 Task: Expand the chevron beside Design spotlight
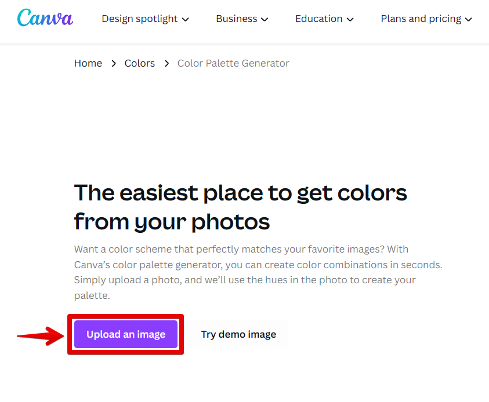(x=186, y=19)
